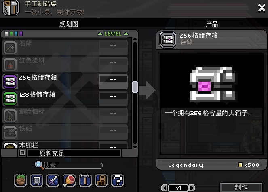The height and width of the screenshot is (192, 268).
Task: Click the 搜索 search input field
Action: pos(72,165)
